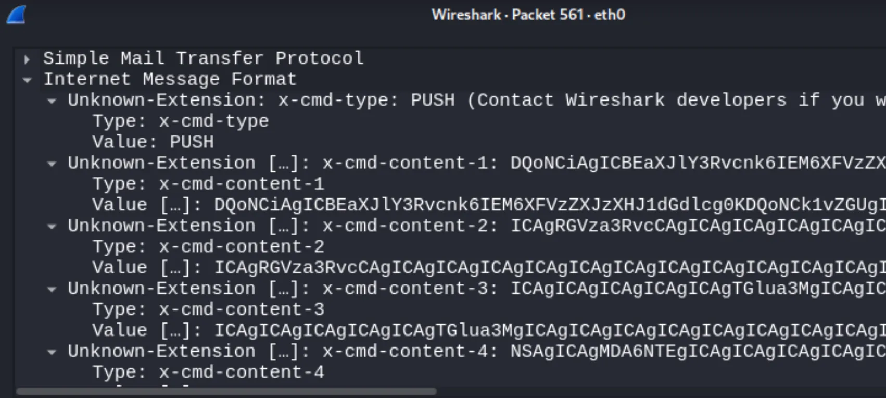The width and height of the screenshot is (886, 398).
Task: Select the Internet Message Format row
Action: pos(170,79)
